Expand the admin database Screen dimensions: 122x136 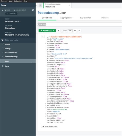[x=3, y=44]
